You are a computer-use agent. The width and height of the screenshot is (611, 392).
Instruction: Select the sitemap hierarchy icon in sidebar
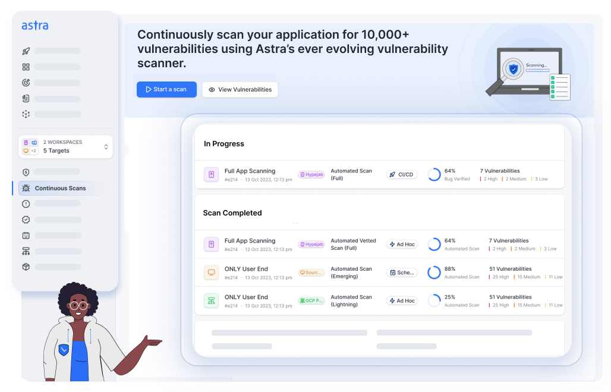pos(26,252)
